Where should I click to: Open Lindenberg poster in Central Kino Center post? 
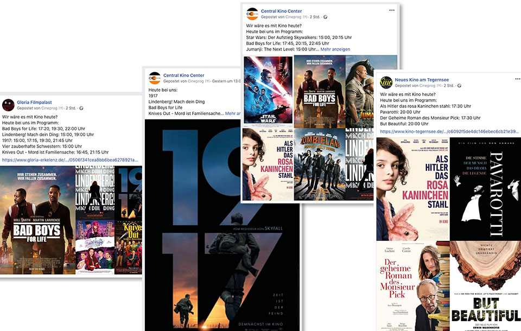coord(359,164)
